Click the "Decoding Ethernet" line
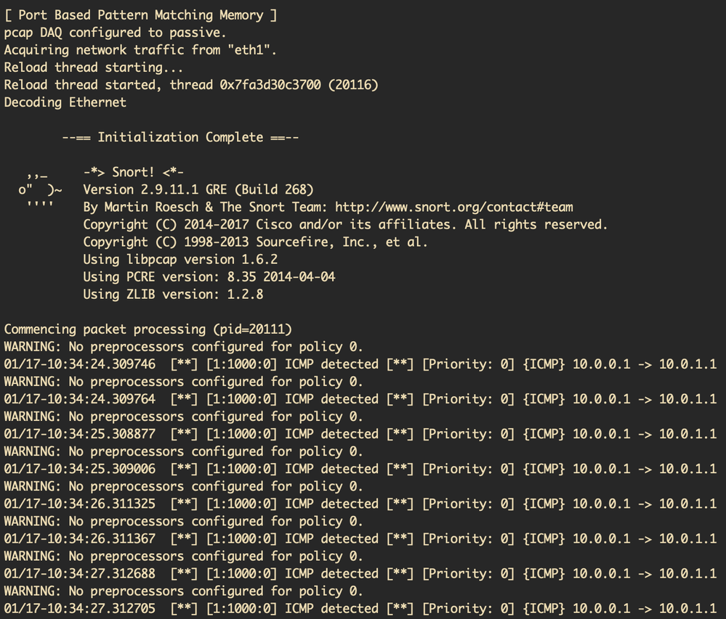Viewport: 726px width, 619px height. (65, 102)
